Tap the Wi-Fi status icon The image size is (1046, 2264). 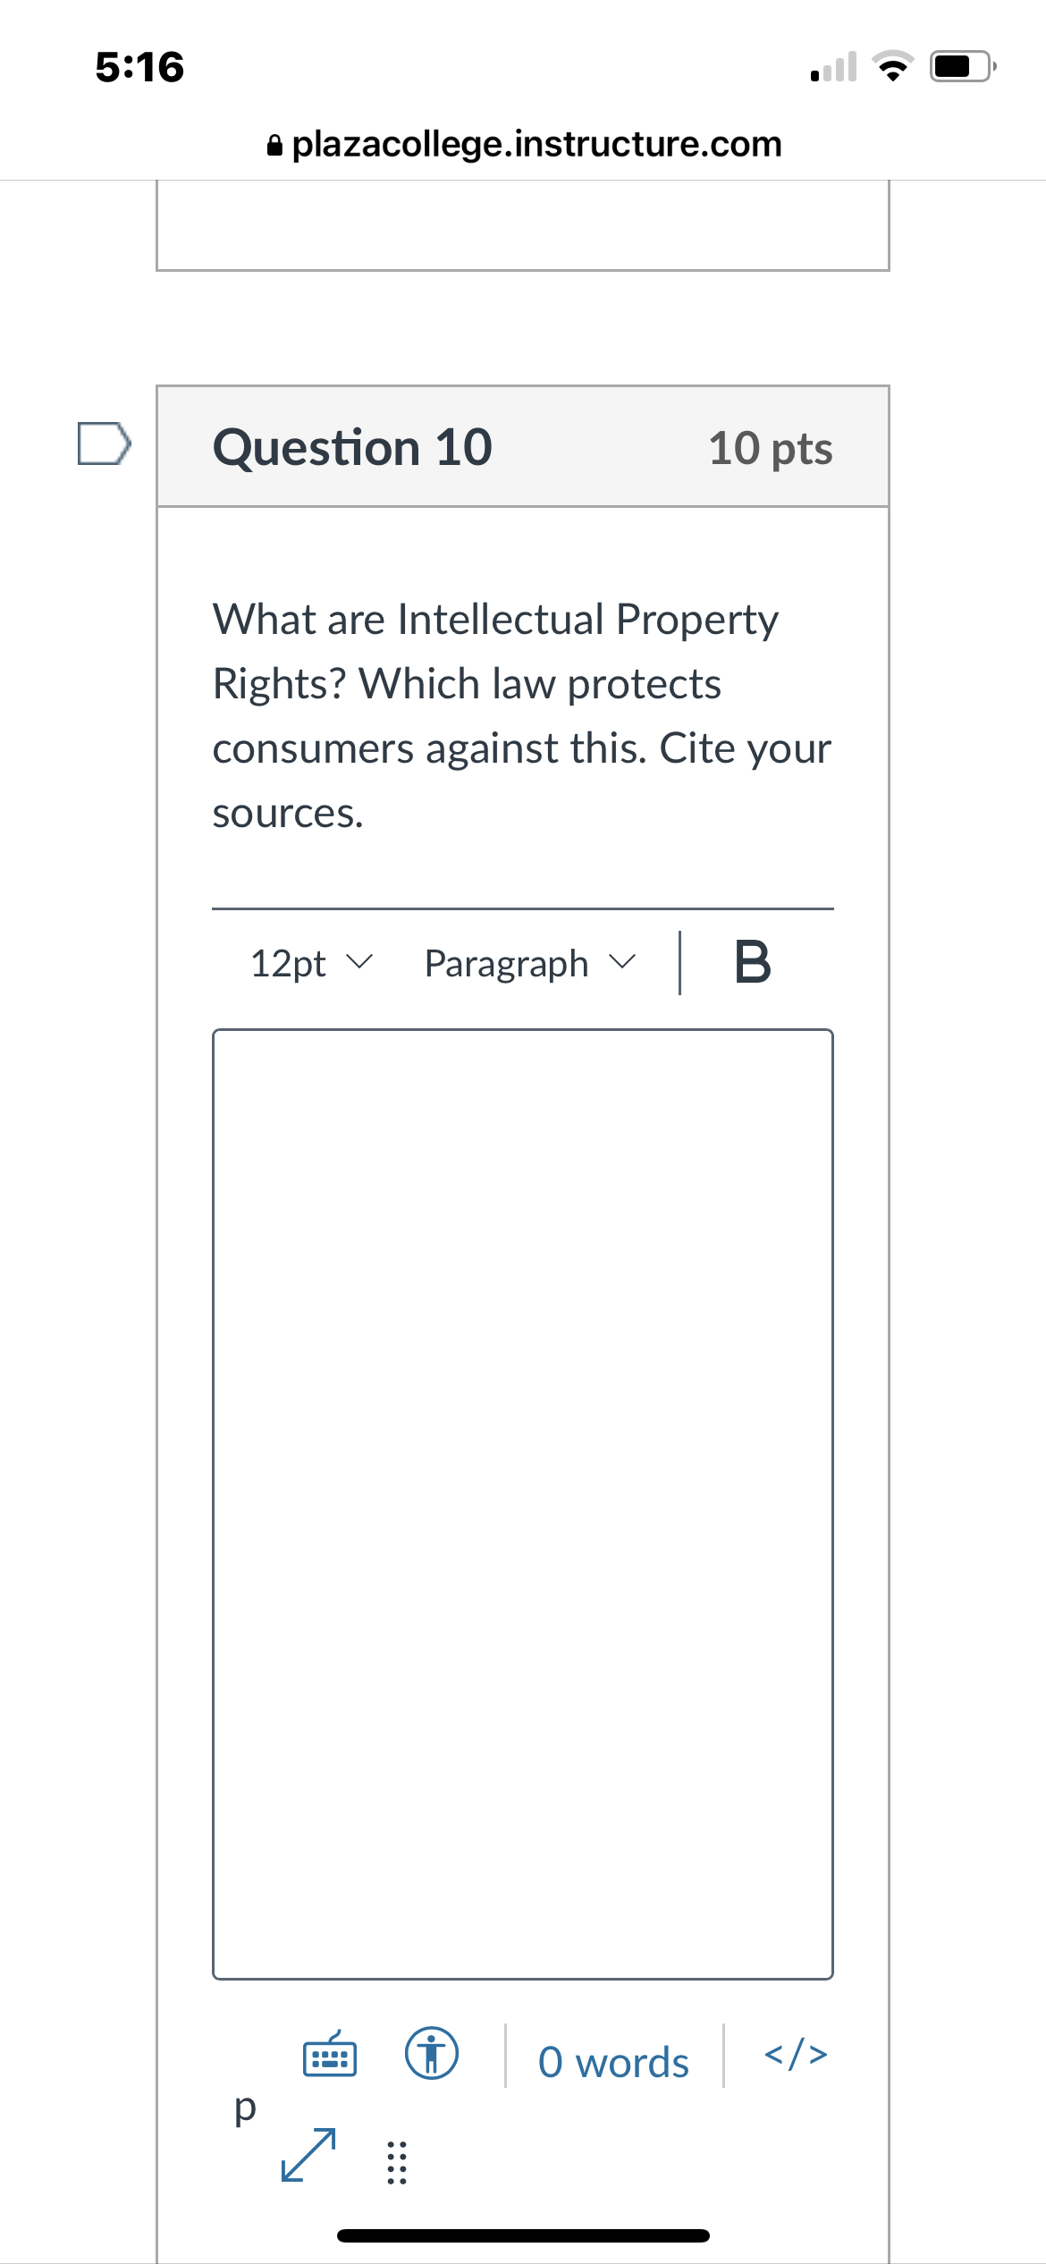pos(891,67)
